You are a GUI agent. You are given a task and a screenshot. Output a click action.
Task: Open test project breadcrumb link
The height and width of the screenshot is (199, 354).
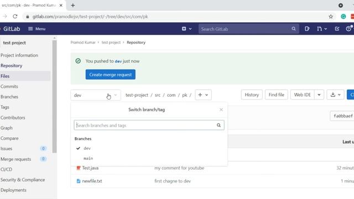111,43
